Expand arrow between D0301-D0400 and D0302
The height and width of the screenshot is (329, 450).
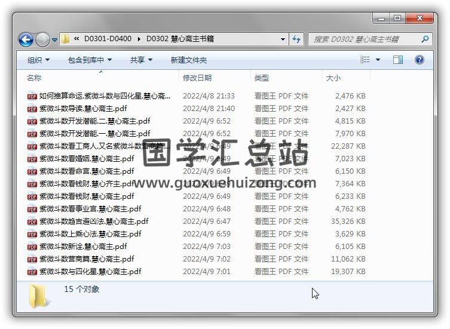139,39
